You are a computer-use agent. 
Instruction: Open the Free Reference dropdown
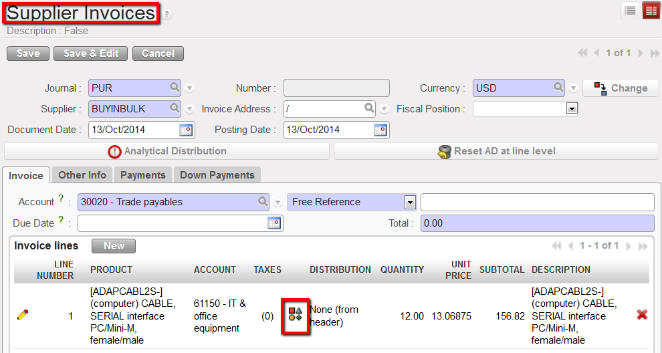409,202
